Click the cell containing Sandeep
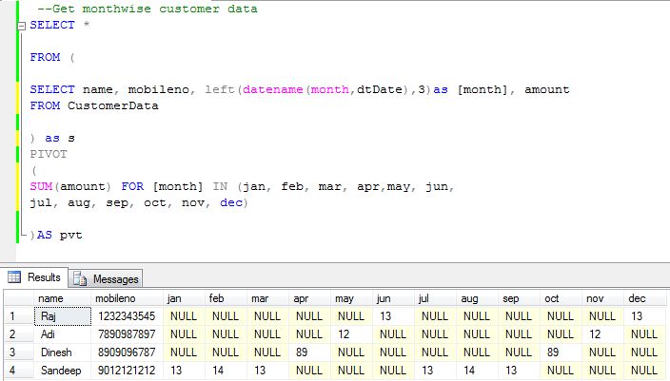The image size is (670, 381). coord(63,371)
